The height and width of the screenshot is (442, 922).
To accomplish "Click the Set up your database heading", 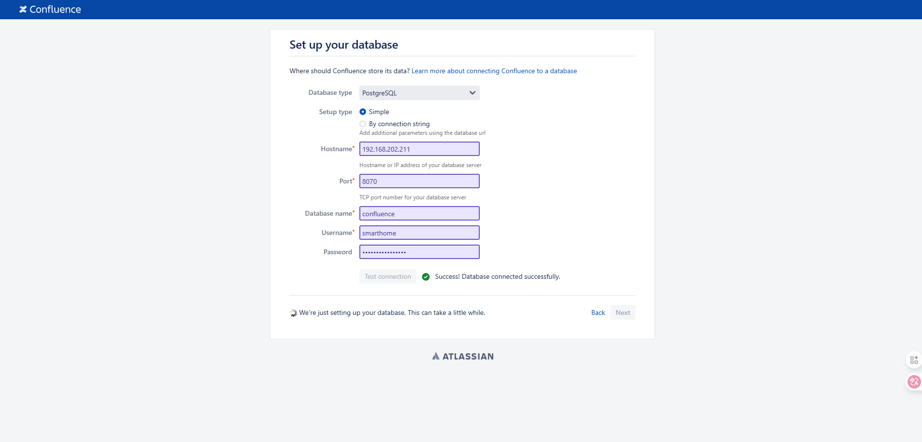I will click(343, 45).
